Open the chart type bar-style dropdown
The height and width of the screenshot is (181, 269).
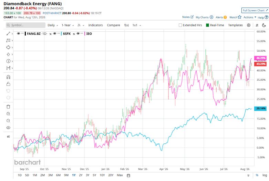tap(81, 25)
